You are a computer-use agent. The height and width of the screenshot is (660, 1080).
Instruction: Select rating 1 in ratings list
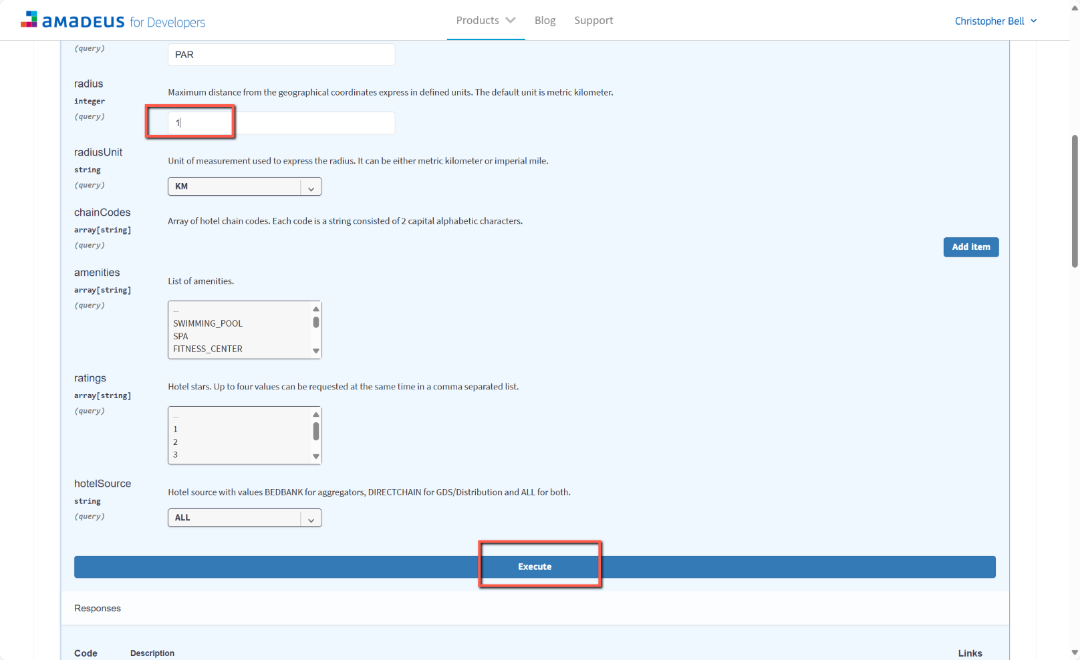(176, 429)
